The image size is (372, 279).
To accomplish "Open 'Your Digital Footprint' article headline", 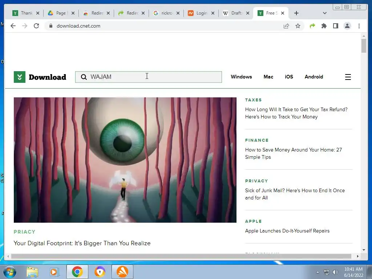I will click(x=82, y=243).
